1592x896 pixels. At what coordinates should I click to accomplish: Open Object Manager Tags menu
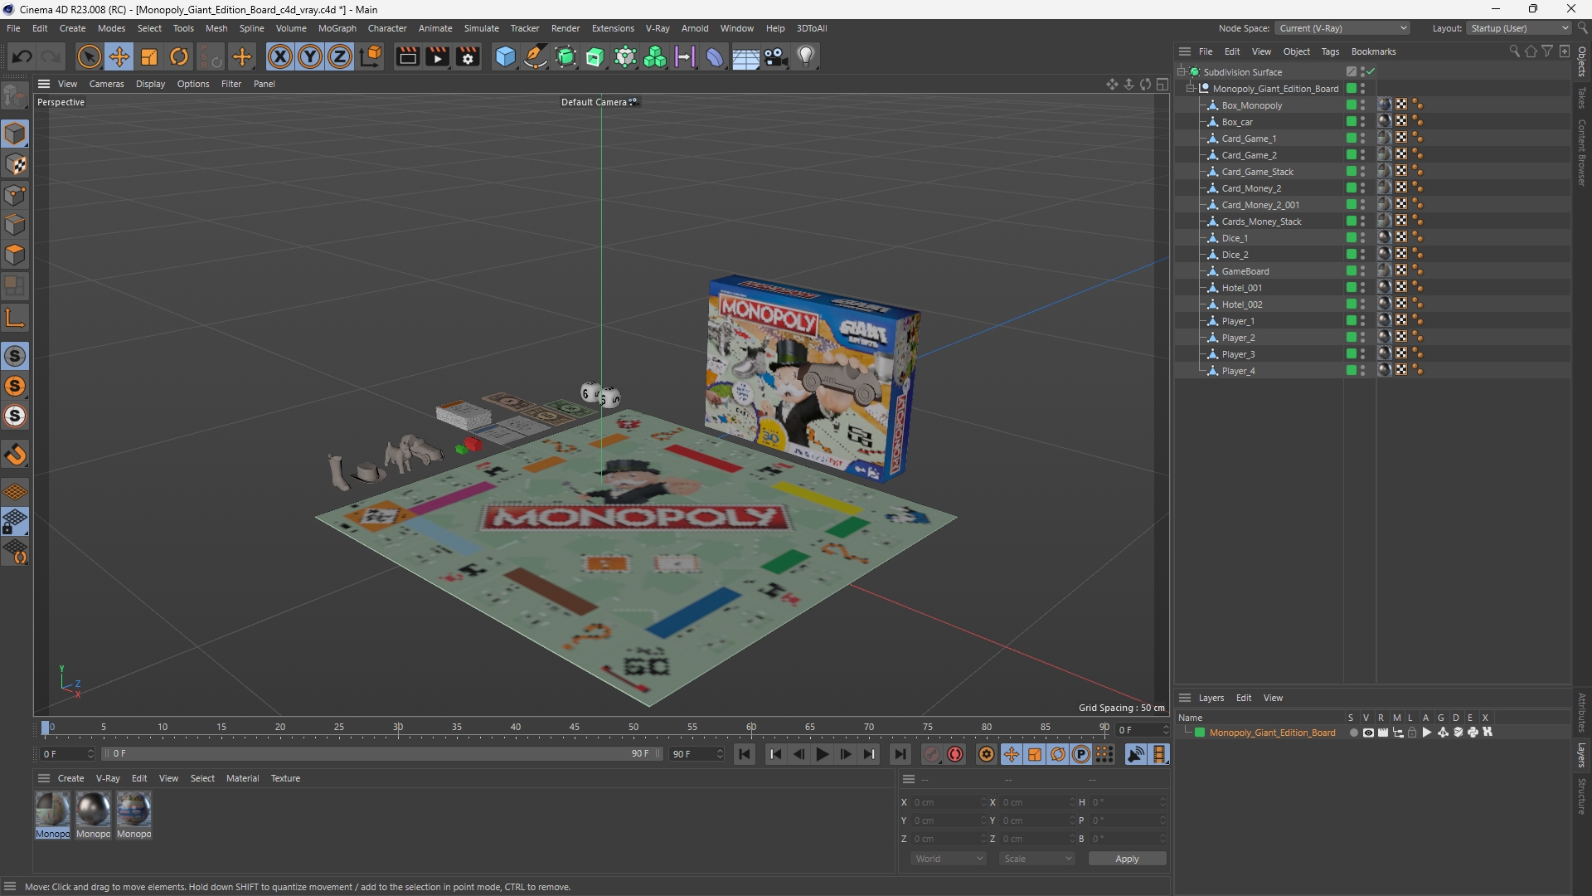coord(1330,51)
